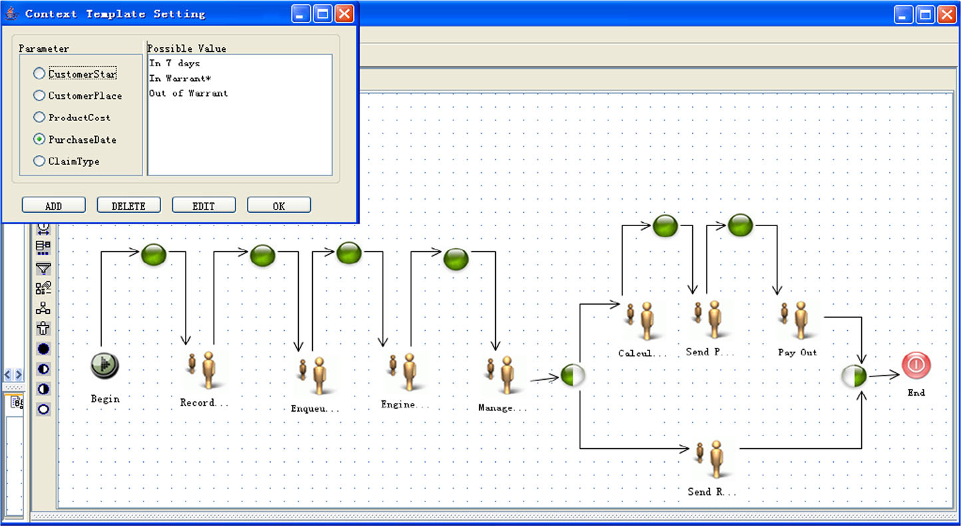Screen dimensions: 961x526
Task: Confirm the dialog with OK
Action: (x=279, y=205)
